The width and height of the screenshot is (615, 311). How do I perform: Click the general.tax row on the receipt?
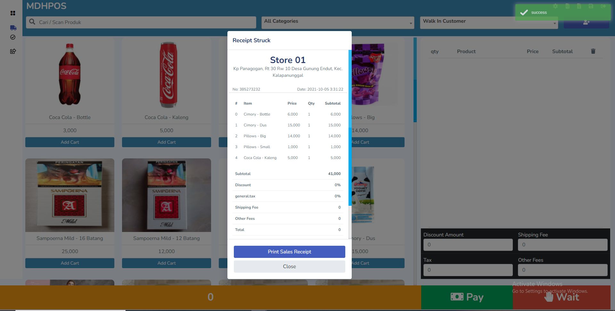pyautogui.click(x=288, y=196)
